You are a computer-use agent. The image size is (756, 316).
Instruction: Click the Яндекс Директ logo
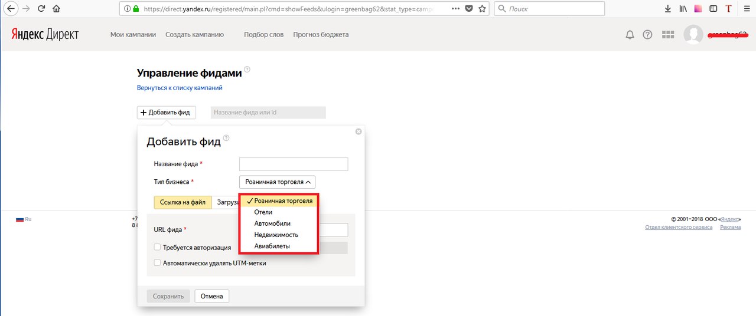pos(45,35)
